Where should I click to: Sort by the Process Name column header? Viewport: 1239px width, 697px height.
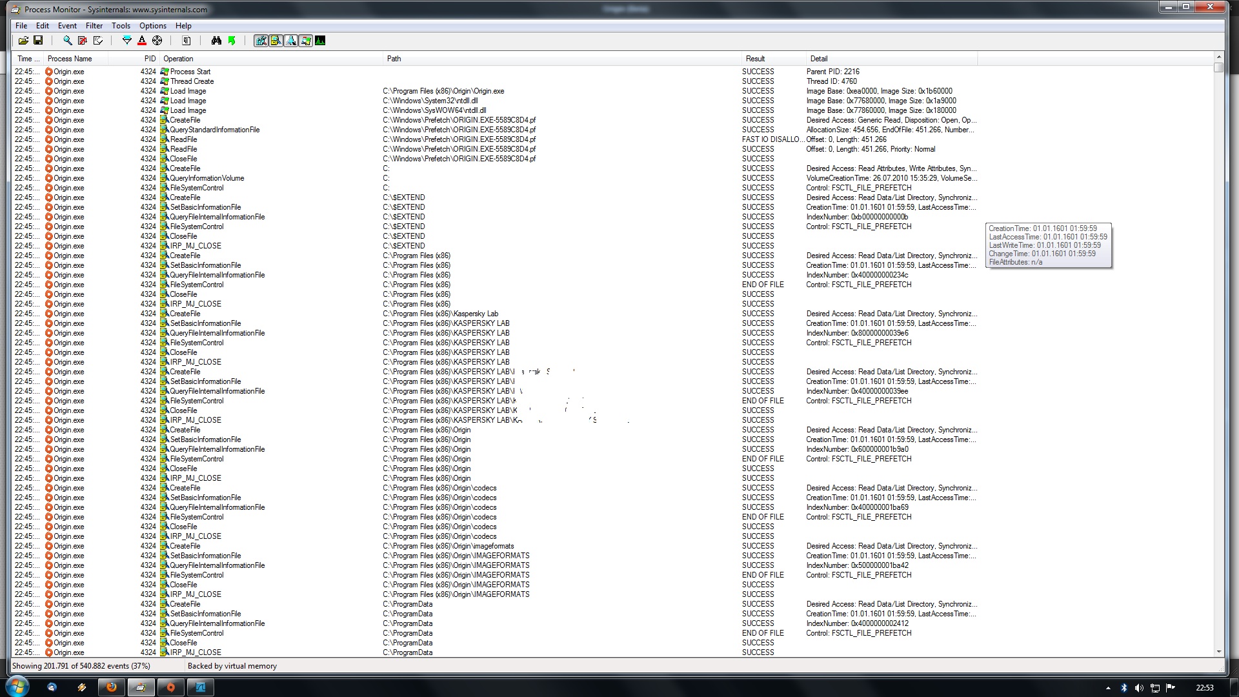pyautogui.click(x=76, y=59)
